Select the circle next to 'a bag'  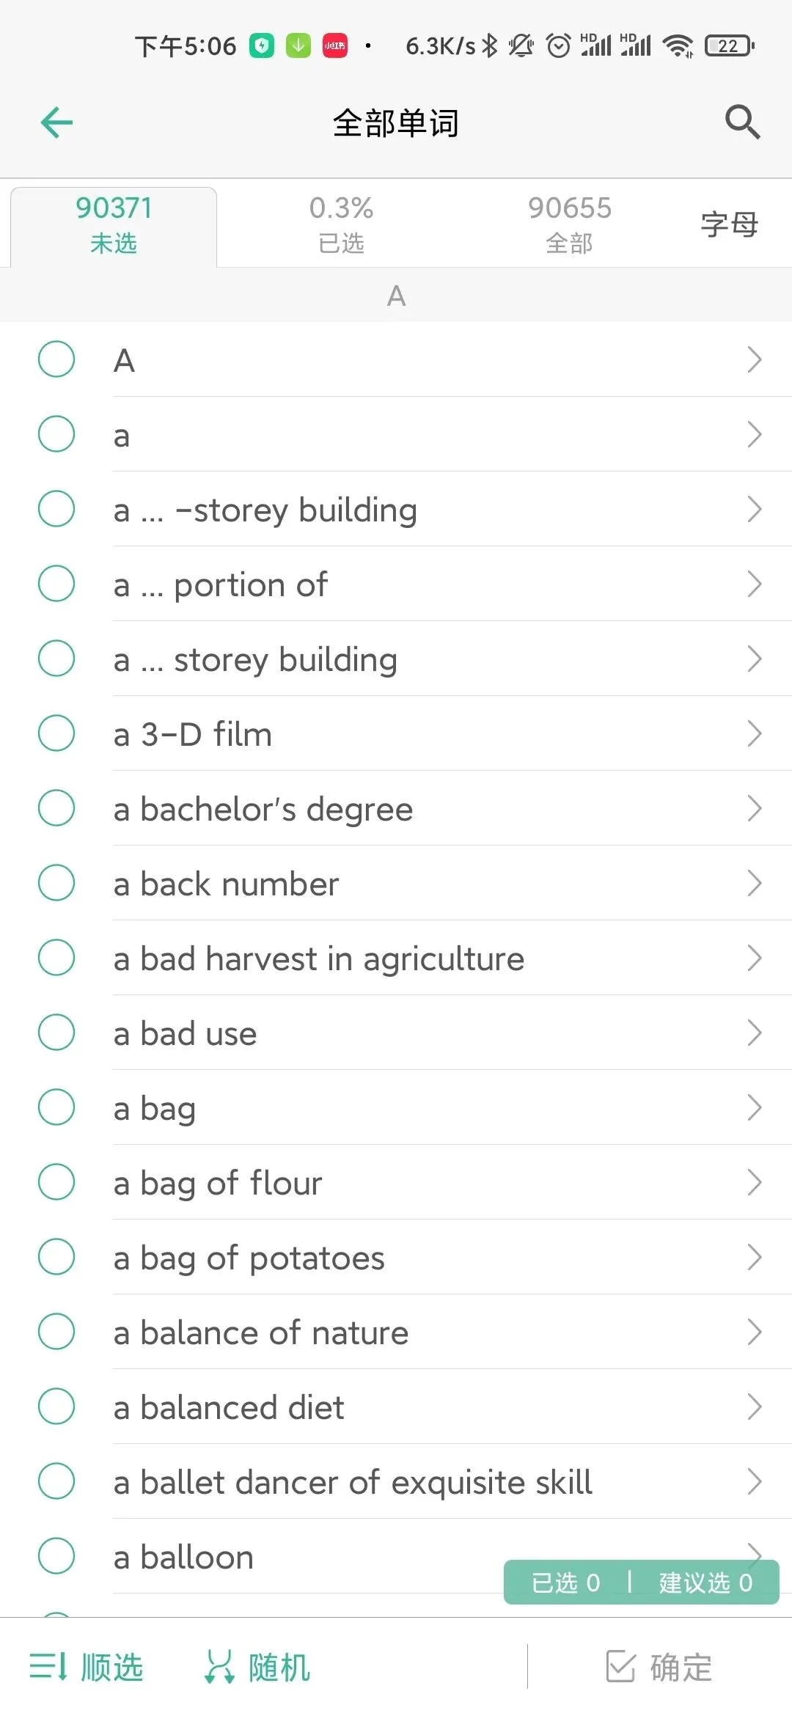point(56,1107)
